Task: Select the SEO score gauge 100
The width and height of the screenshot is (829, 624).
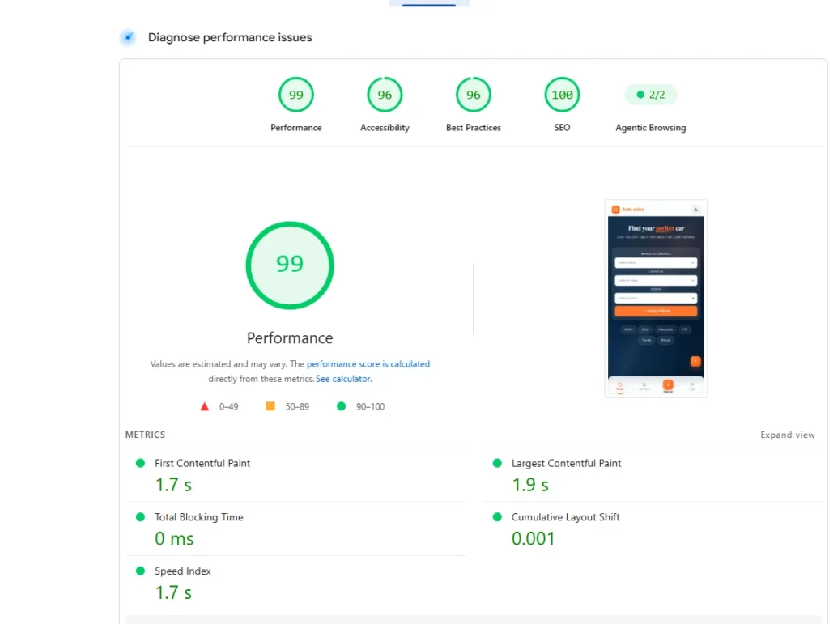Action: pyautogui.click(x=562, y=95)
